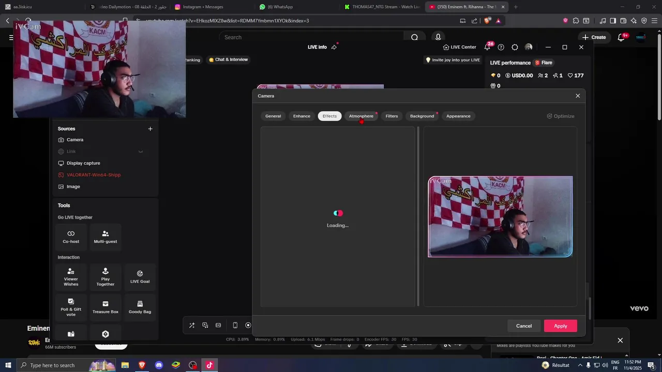Open the help question mark icon
The image size is (662, 372).
(x=501, y=47)
